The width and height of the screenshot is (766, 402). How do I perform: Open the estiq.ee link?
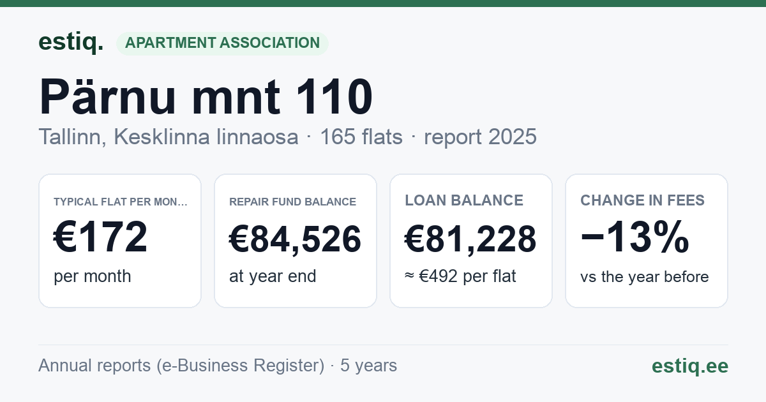[689, 366]
